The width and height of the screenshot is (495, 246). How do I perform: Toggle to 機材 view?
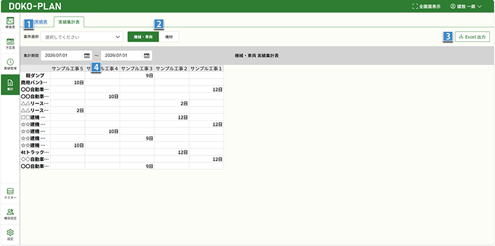pos(169,37)
